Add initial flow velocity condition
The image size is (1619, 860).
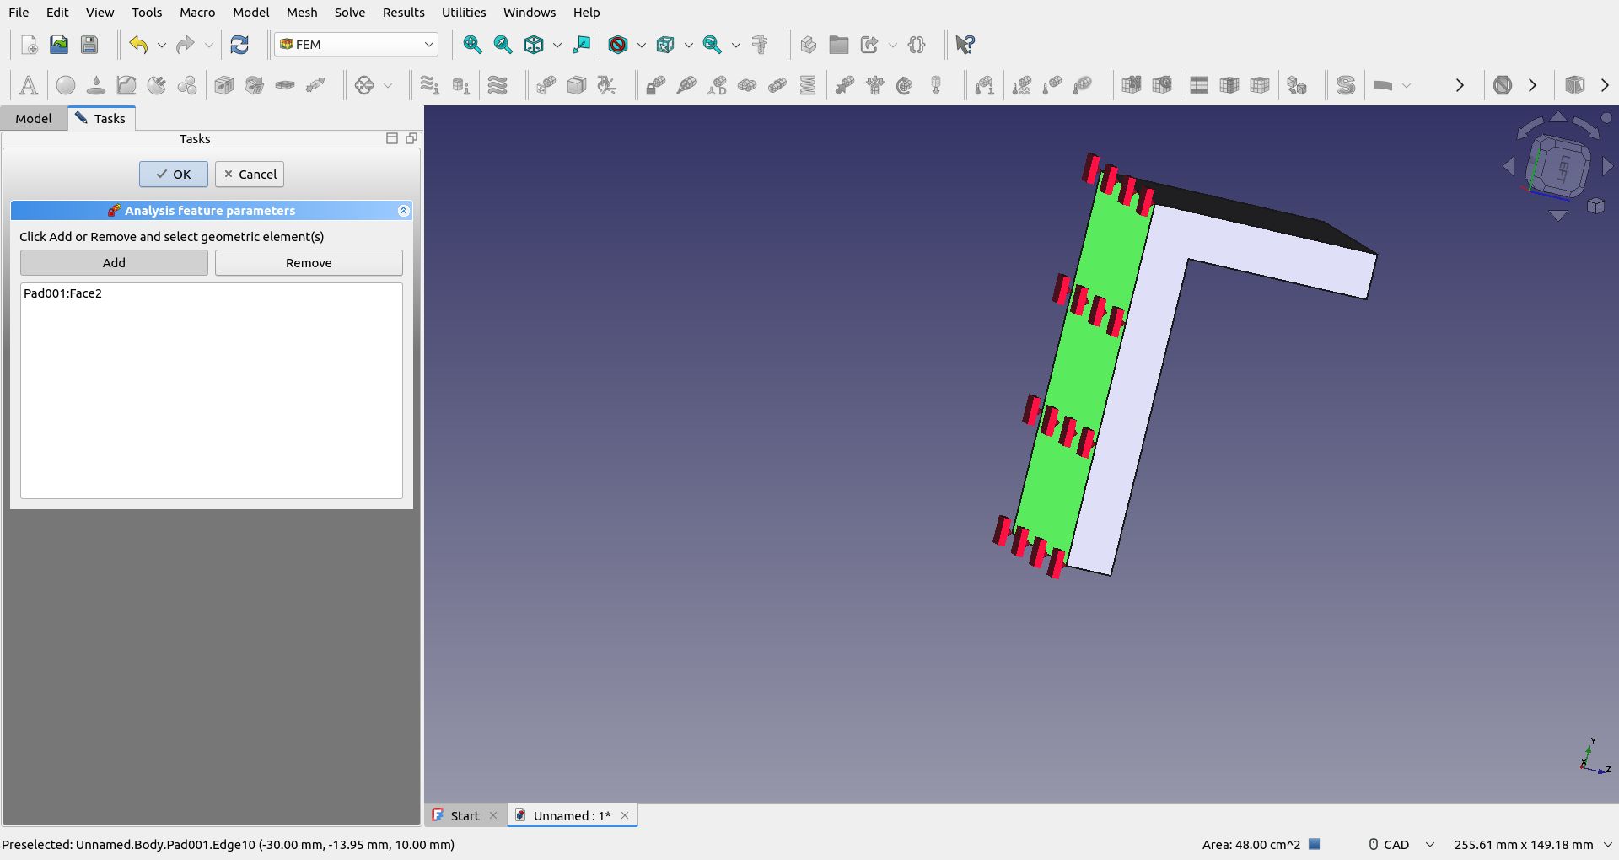pyautogui.click(x=430, y=85)
